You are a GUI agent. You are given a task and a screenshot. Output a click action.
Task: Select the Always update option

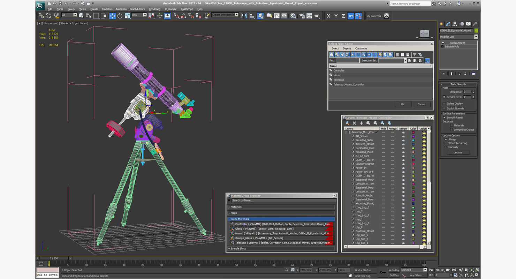(446, 139)
